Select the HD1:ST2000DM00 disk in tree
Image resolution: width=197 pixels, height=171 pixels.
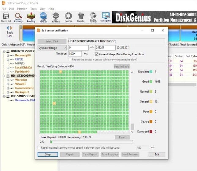(23, 76)
